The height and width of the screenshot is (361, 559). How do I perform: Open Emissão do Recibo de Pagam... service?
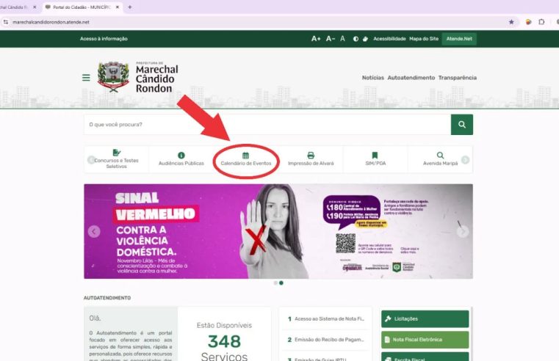pyautogui.click(x=326, y=340)
